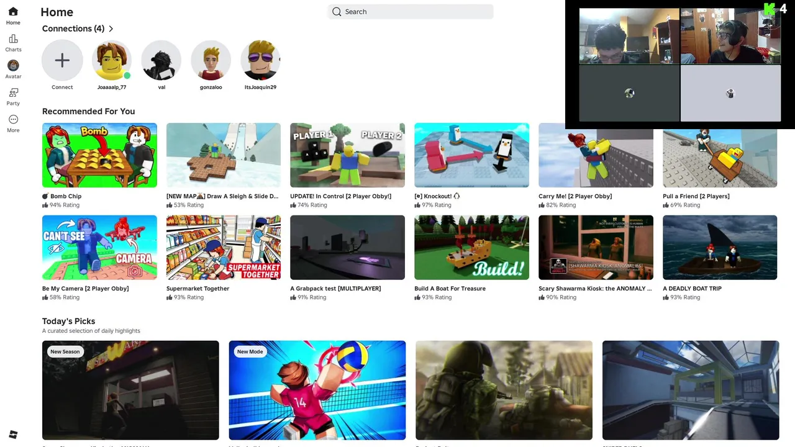Open the soldier Today's Picks card
Viewport: 795px width, 447px height.
[504, 390]
